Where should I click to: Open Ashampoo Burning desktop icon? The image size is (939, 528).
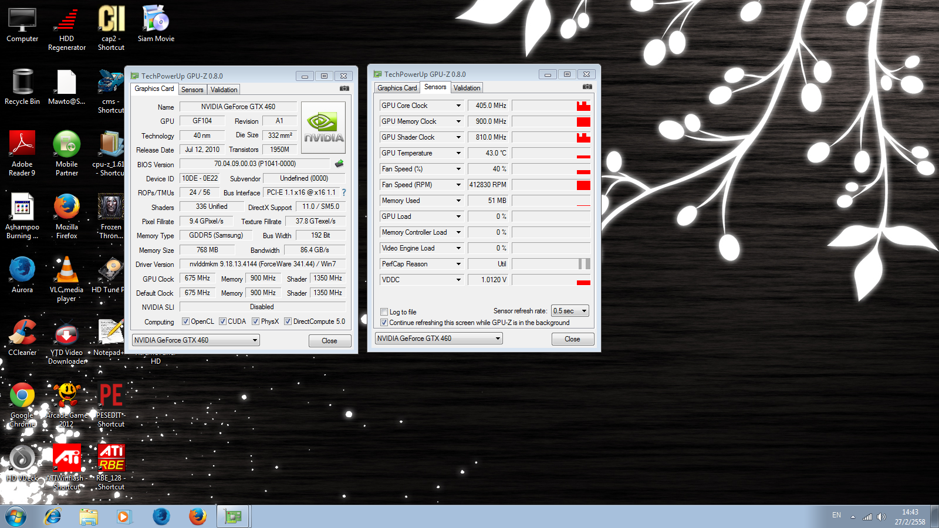coord(22,216)
